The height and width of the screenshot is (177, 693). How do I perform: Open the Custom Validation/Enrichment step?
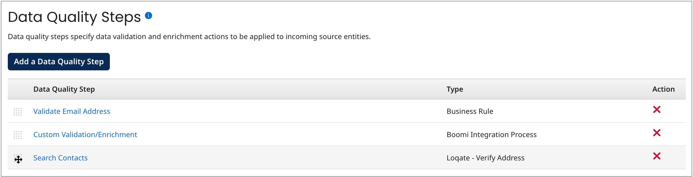coord(85,135)
